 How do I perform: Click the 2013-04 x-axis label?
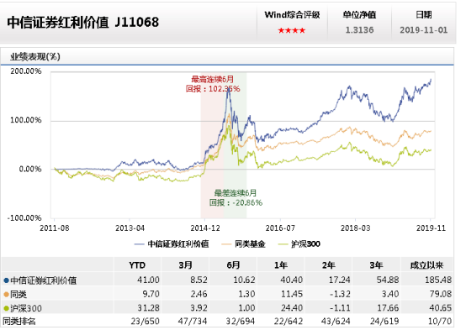click(x=130, y=228)
